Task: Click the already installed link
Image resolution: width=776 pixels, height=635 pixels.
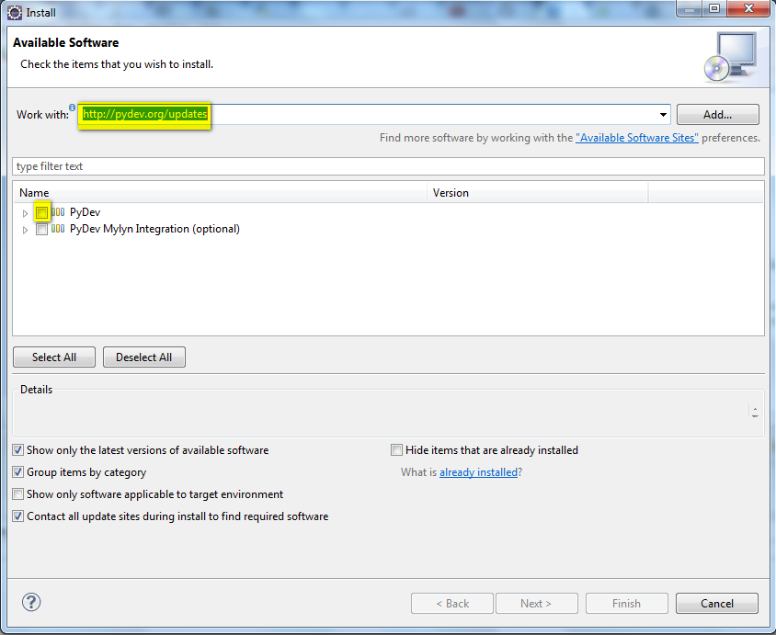Action: pyautogui.click(x=478, y=471)
